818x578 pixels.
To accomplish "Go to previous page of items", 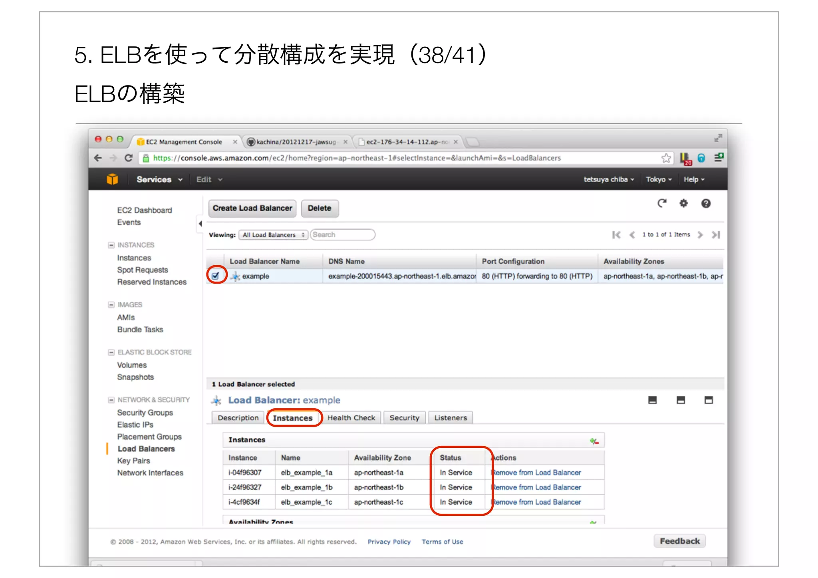I will click(x=632, y=235).
